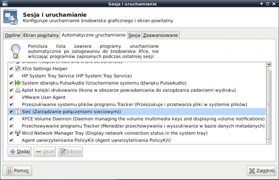Uncheck Agent uwierzytelniania PolicyKit checkbox
This screenshot has width=279, height=180.
tap(11, 140)
